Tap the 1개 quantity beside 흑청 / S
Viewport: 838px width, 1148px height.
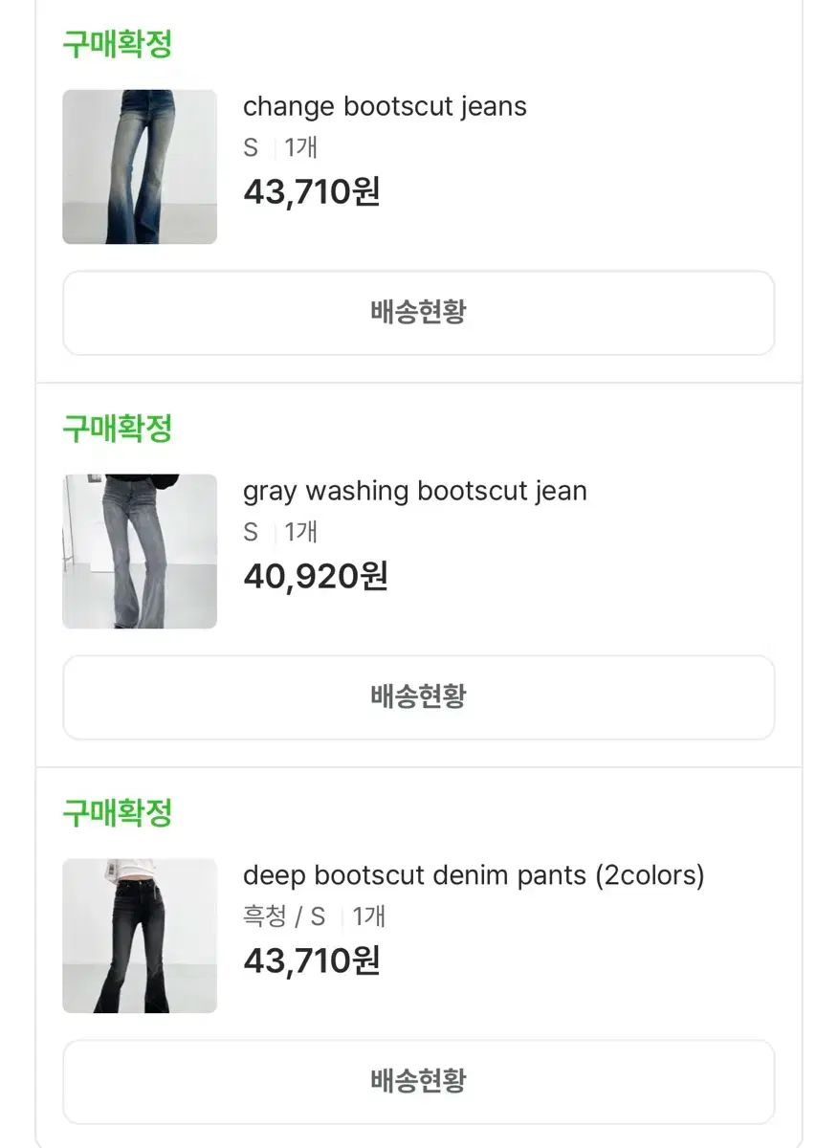368,917
